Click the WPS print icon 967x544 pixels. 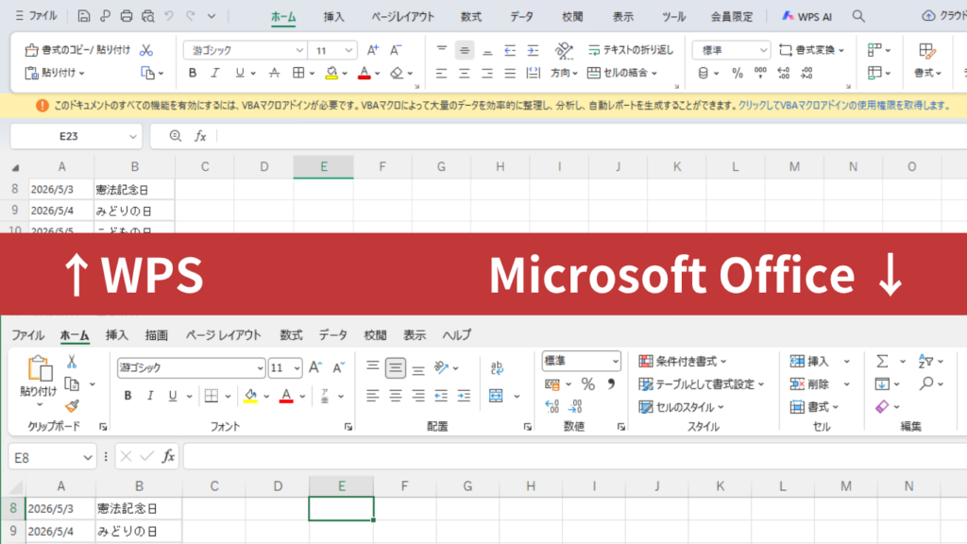point(127,16)
